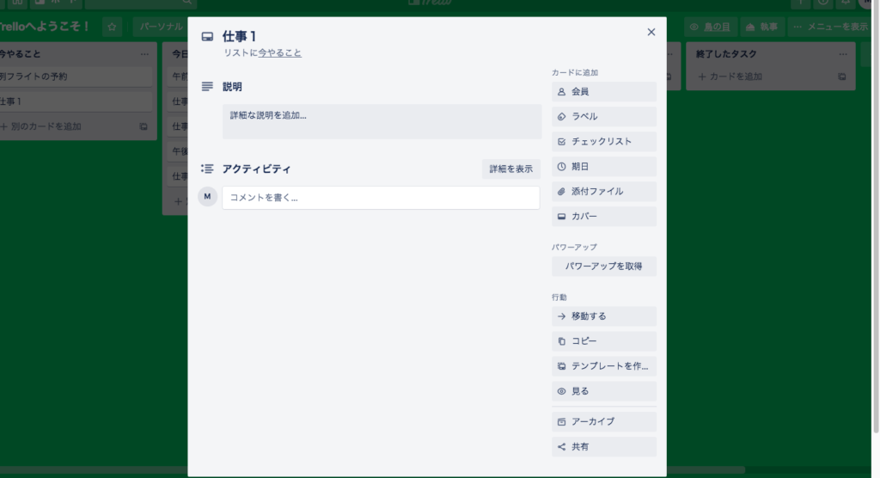Show the board menu via メニューを表示
This screenshot has height=478, width=880.
831,27
